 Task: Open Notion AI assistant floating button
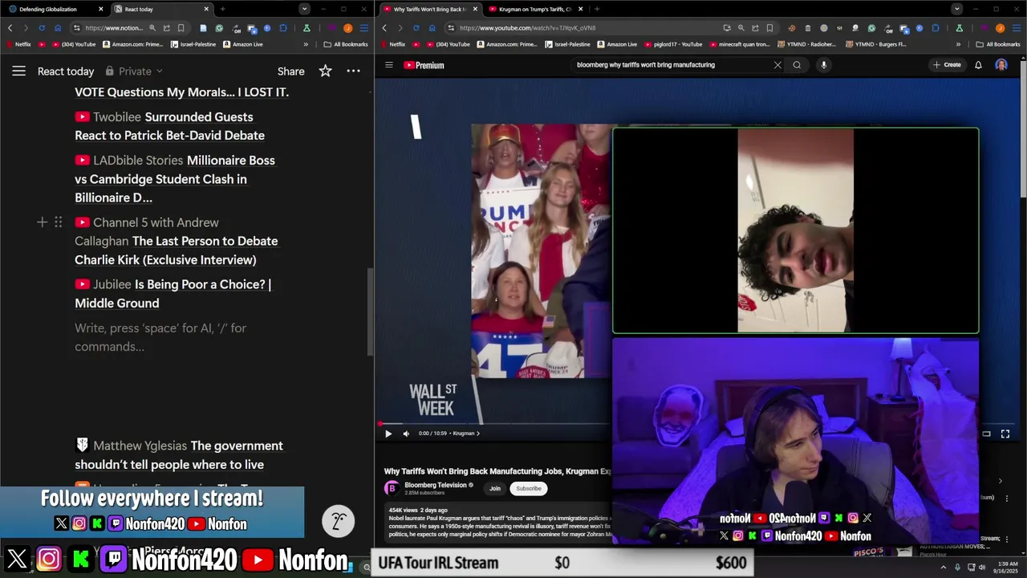(x=338, y=521)
